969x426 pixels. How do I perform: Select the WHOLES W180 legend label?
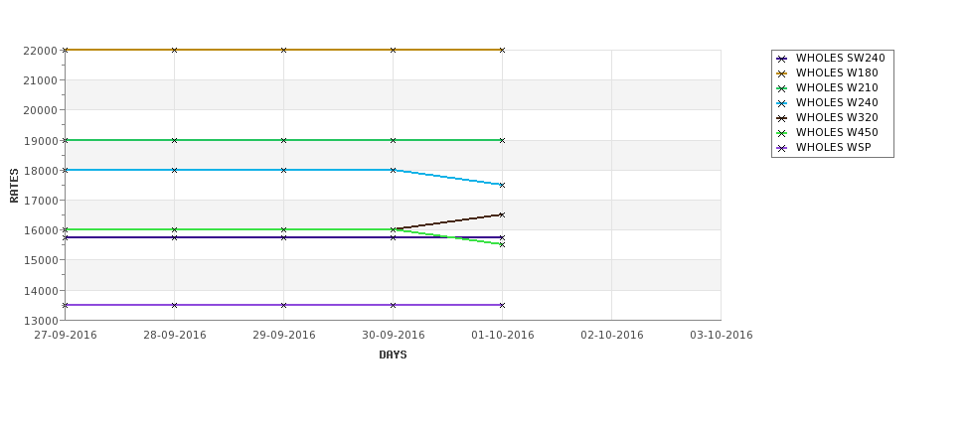[x=837, y=72]
